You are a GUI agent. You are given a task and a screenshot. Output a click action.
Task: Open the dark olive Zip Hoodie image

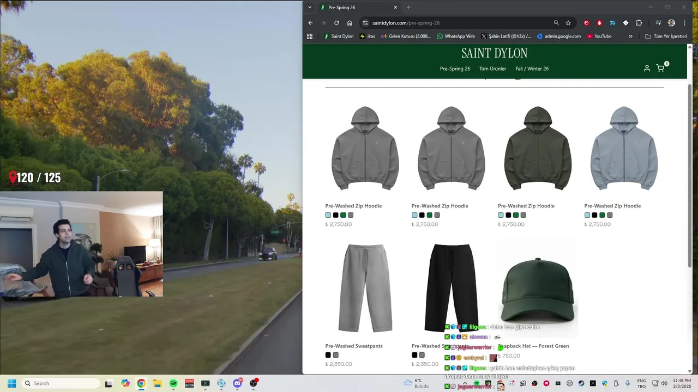538,148
